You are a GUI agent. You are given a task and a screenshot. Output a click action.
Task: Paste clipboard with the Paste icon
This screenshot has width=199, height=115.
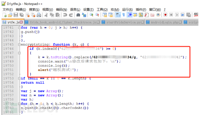coord(58,15)
